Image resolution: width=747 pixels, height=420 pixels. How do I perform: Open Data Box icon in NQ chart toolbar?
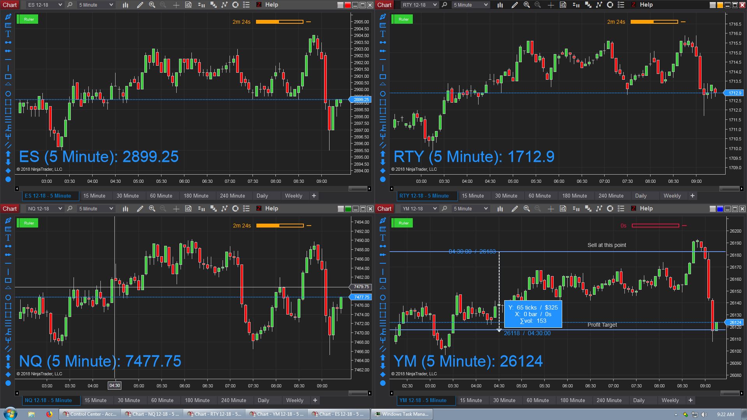point(188,208)
